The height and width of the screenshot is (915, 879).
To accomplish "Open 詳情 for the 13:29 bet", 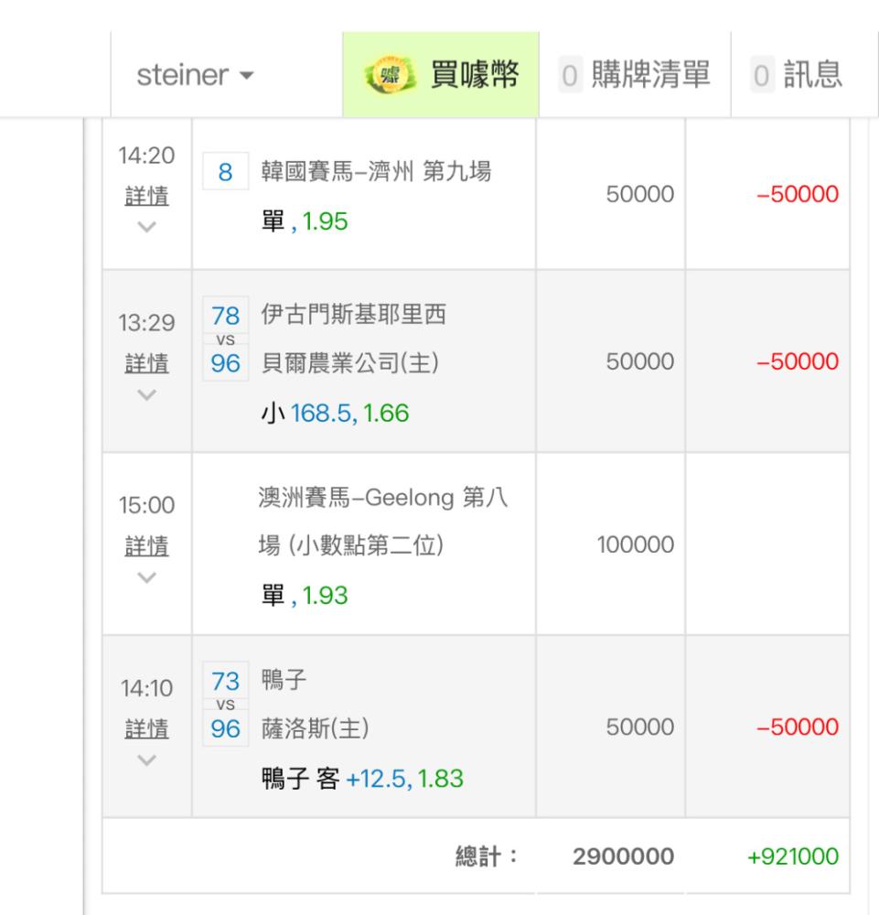I will pos(146,365).
